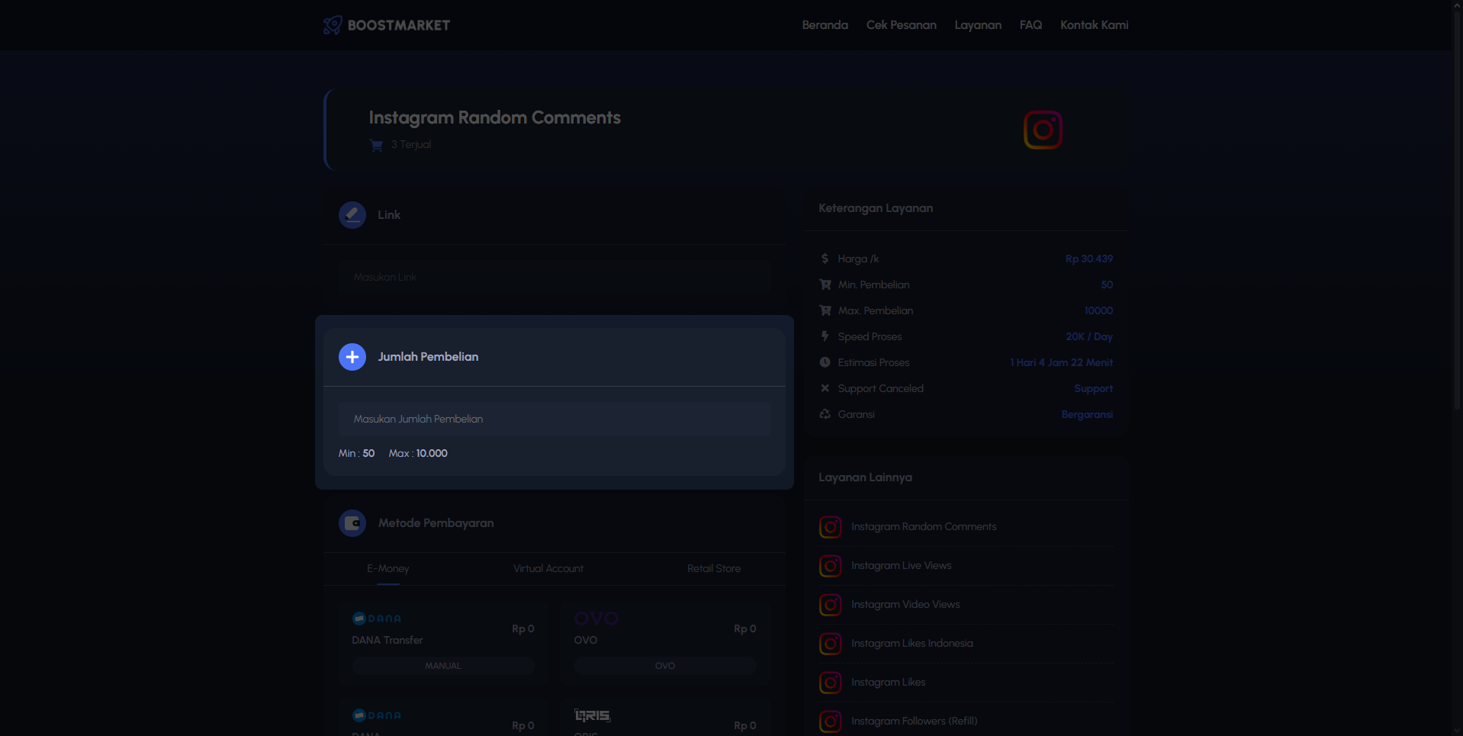Click the QRIS logo on the payment card

tap(593, 715)
